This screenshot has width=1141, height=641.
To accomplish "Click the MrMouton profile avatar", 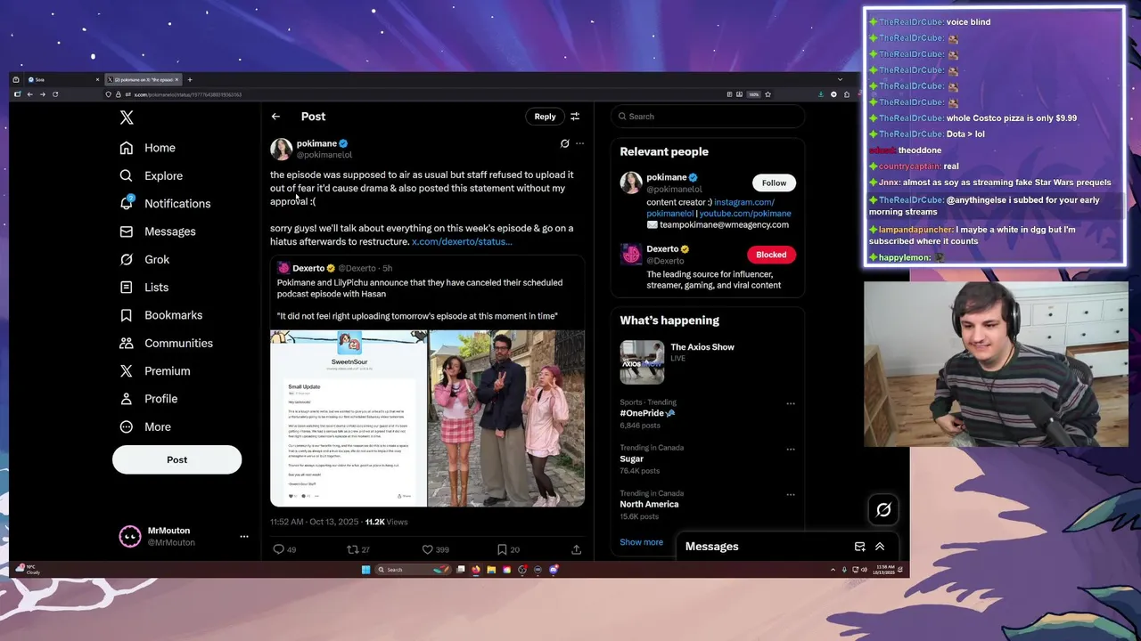I will pyautogui.click(x=130, y=536).
